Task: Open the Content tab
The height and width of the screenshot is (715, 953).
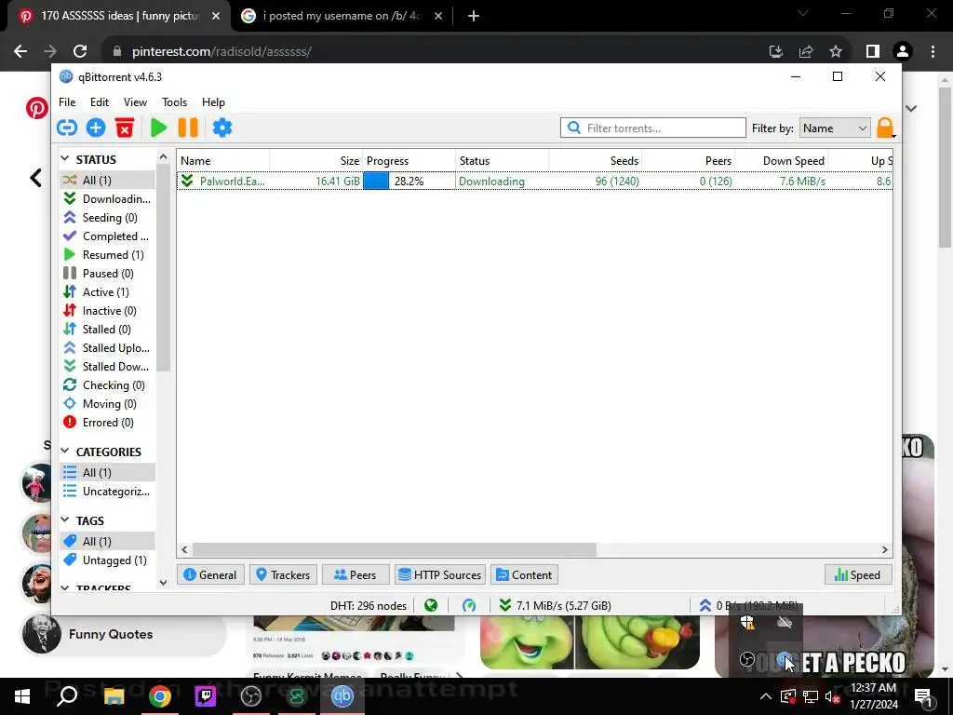Action: click(524, 574)
